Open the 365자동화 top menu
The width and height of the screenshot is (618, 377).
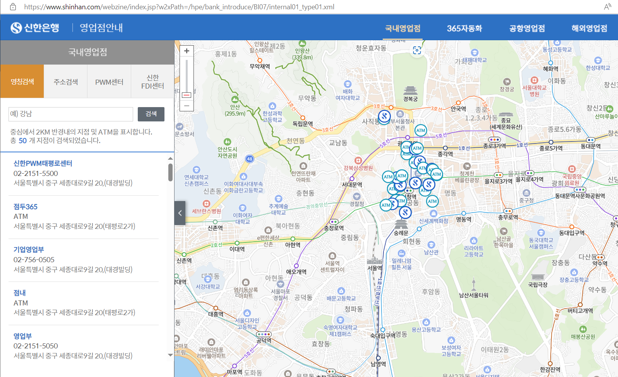(464, 28)
